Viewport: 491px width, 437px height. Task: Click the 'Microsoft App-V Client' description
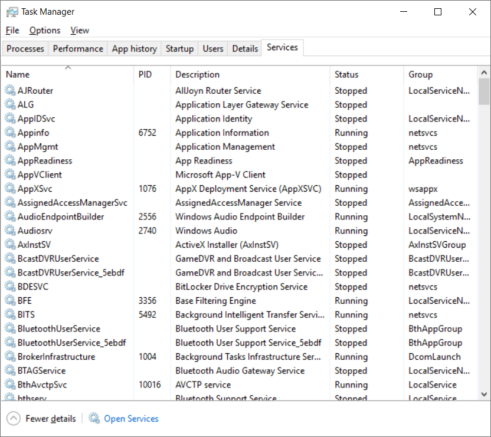coord(221,175)
